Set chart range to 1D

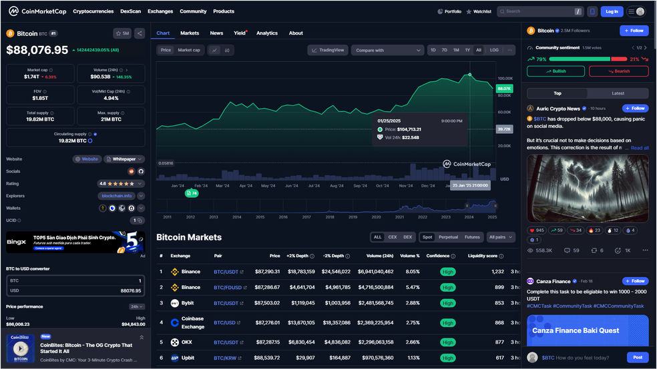[433, 50]
